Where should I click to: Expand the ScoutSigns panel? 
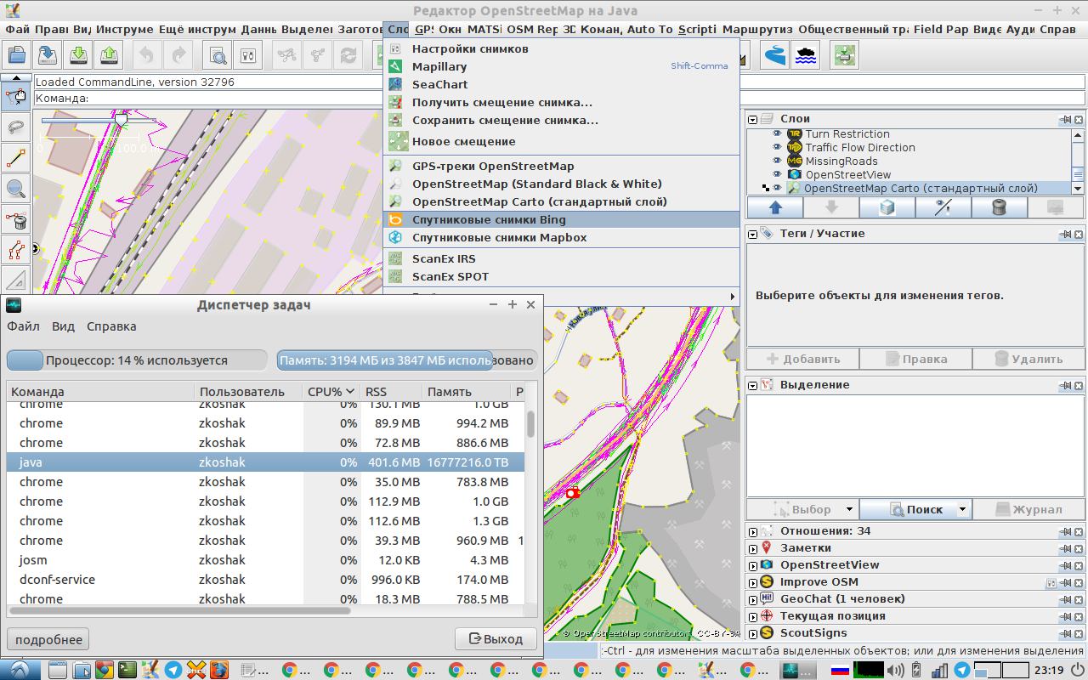752,633
